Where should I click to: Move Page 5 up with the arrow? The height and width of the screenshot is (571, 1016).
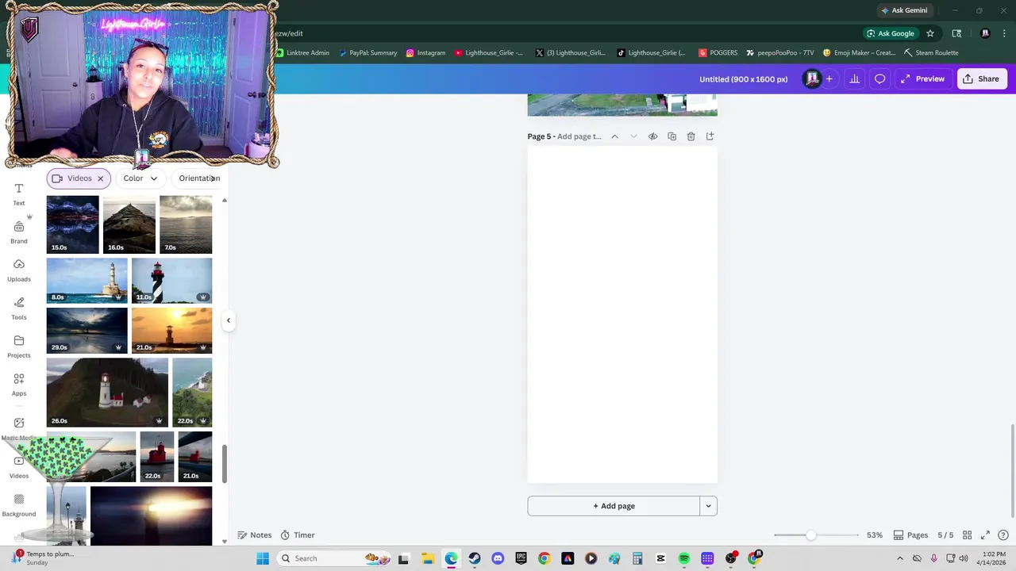click(x=614, y=136)
